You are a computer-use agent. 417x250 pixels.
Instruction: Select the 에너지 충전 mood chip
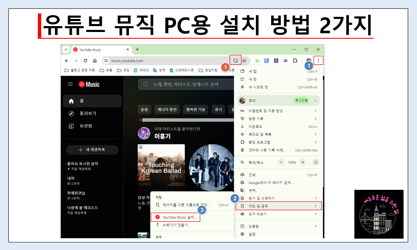point(167,109)
